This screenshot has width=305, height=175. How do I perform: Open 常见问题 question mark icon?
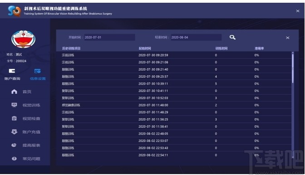click(x=14, y=159)
